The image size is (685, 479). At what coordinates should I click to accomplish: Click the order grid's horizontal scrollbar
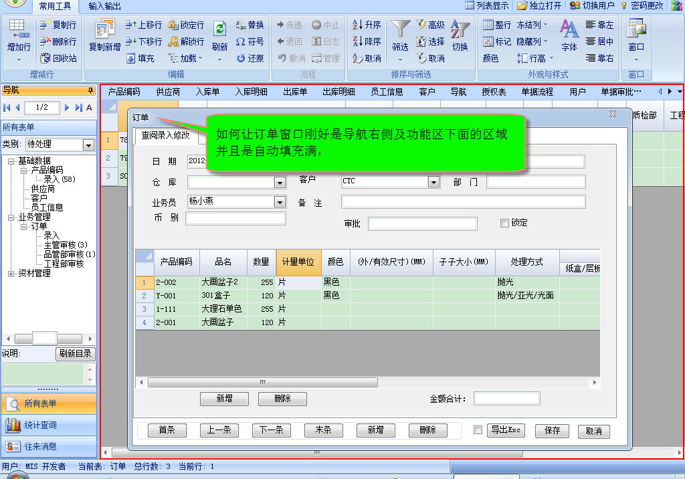[x=367, y=383]
